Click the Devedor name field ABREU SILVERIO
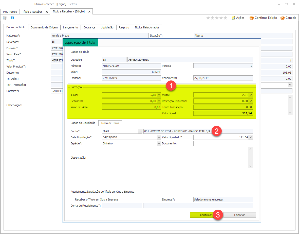This screenshot has width=299, height=234. coord(190,60)
